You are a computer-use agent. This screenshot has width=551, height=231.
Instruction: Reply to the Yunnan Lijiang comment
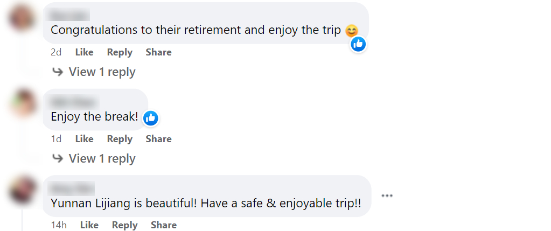tap(124, 225)
